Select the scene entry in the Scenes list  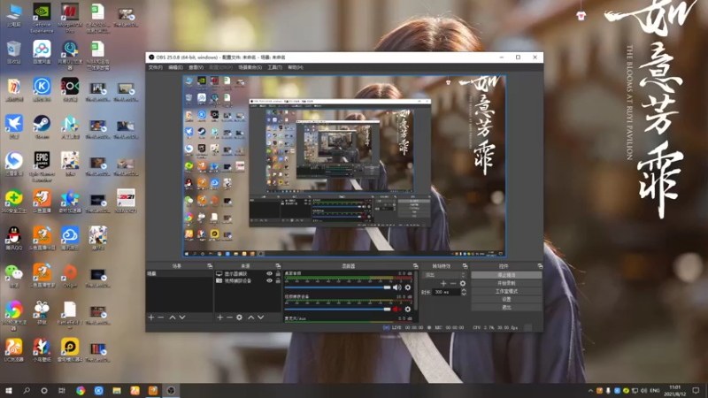tap(180, 274)
